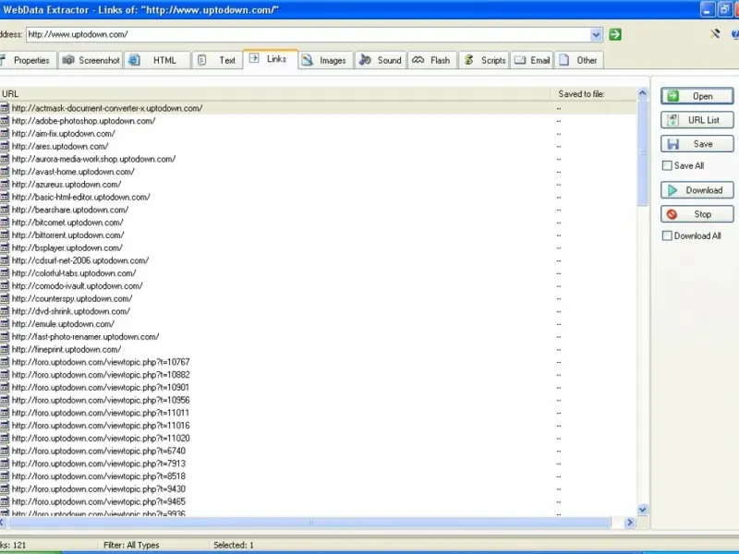
Task: Select the colorful-tabs.uptodown.com link
Action: tap(74, 273)
